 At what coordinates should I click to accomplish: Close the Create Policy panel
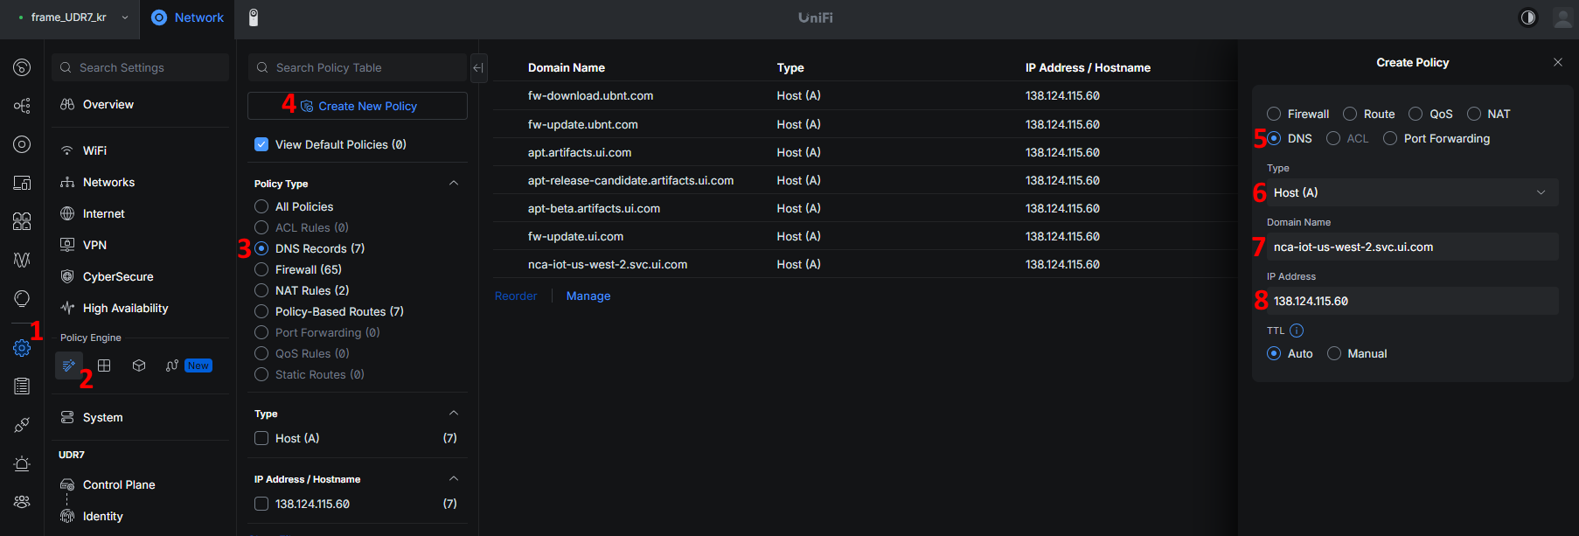pyautogui.click(x=1558, y=62)
